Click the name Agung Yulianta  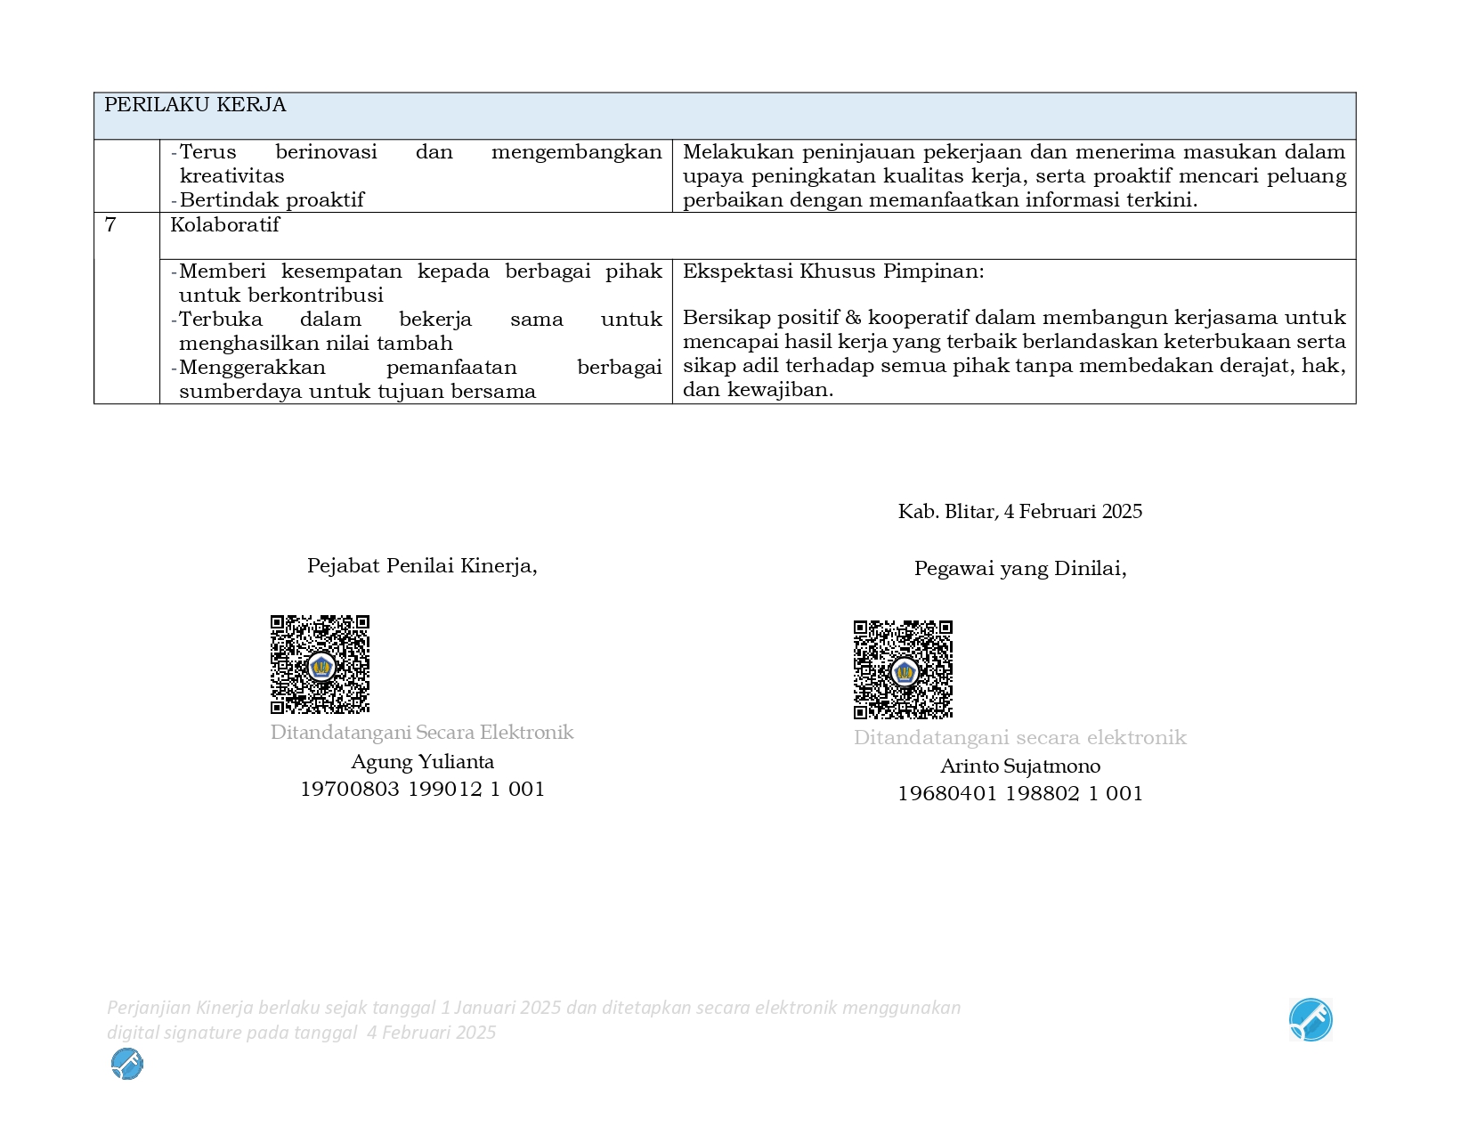(x=422, y=762)
